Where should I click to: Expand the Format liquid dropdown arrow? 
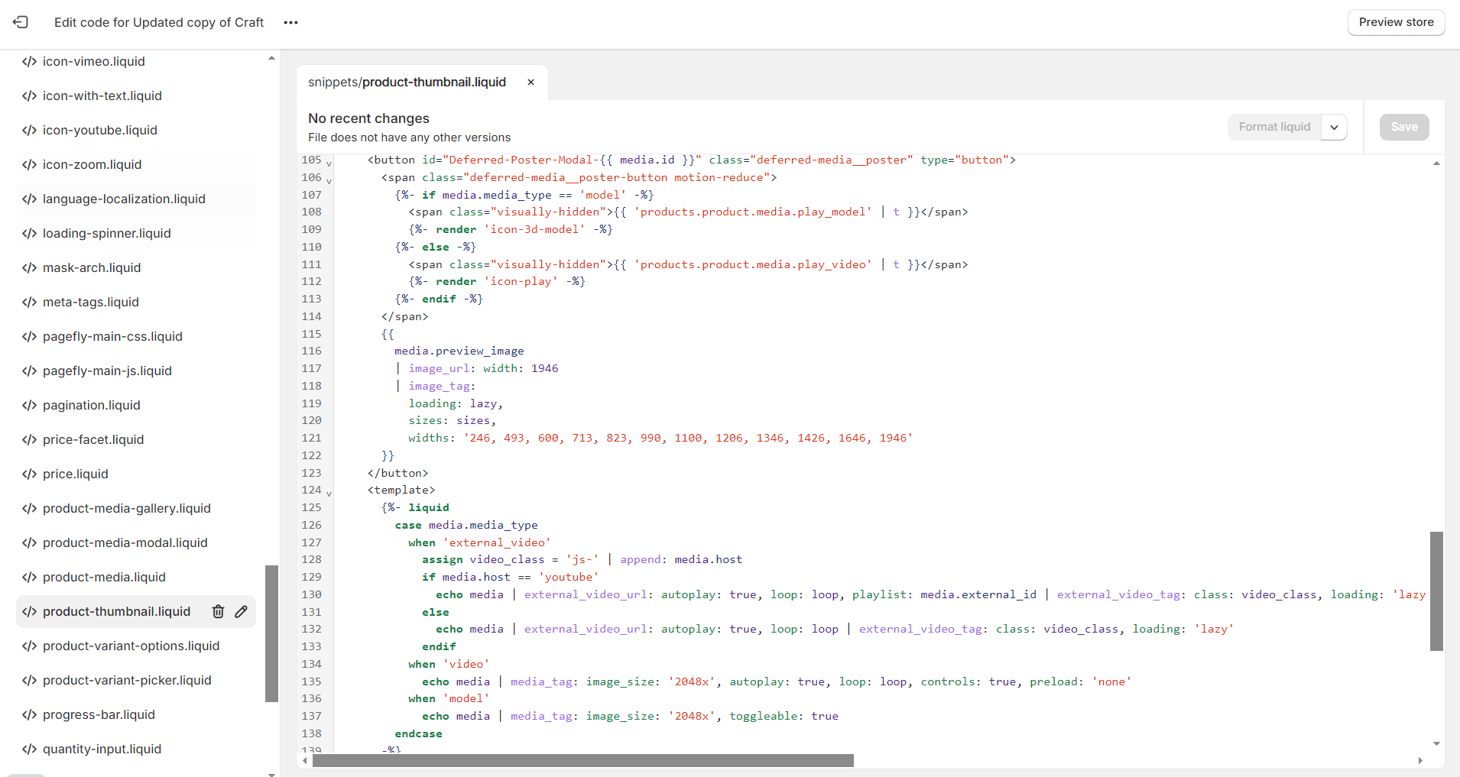coord(1334,127)
